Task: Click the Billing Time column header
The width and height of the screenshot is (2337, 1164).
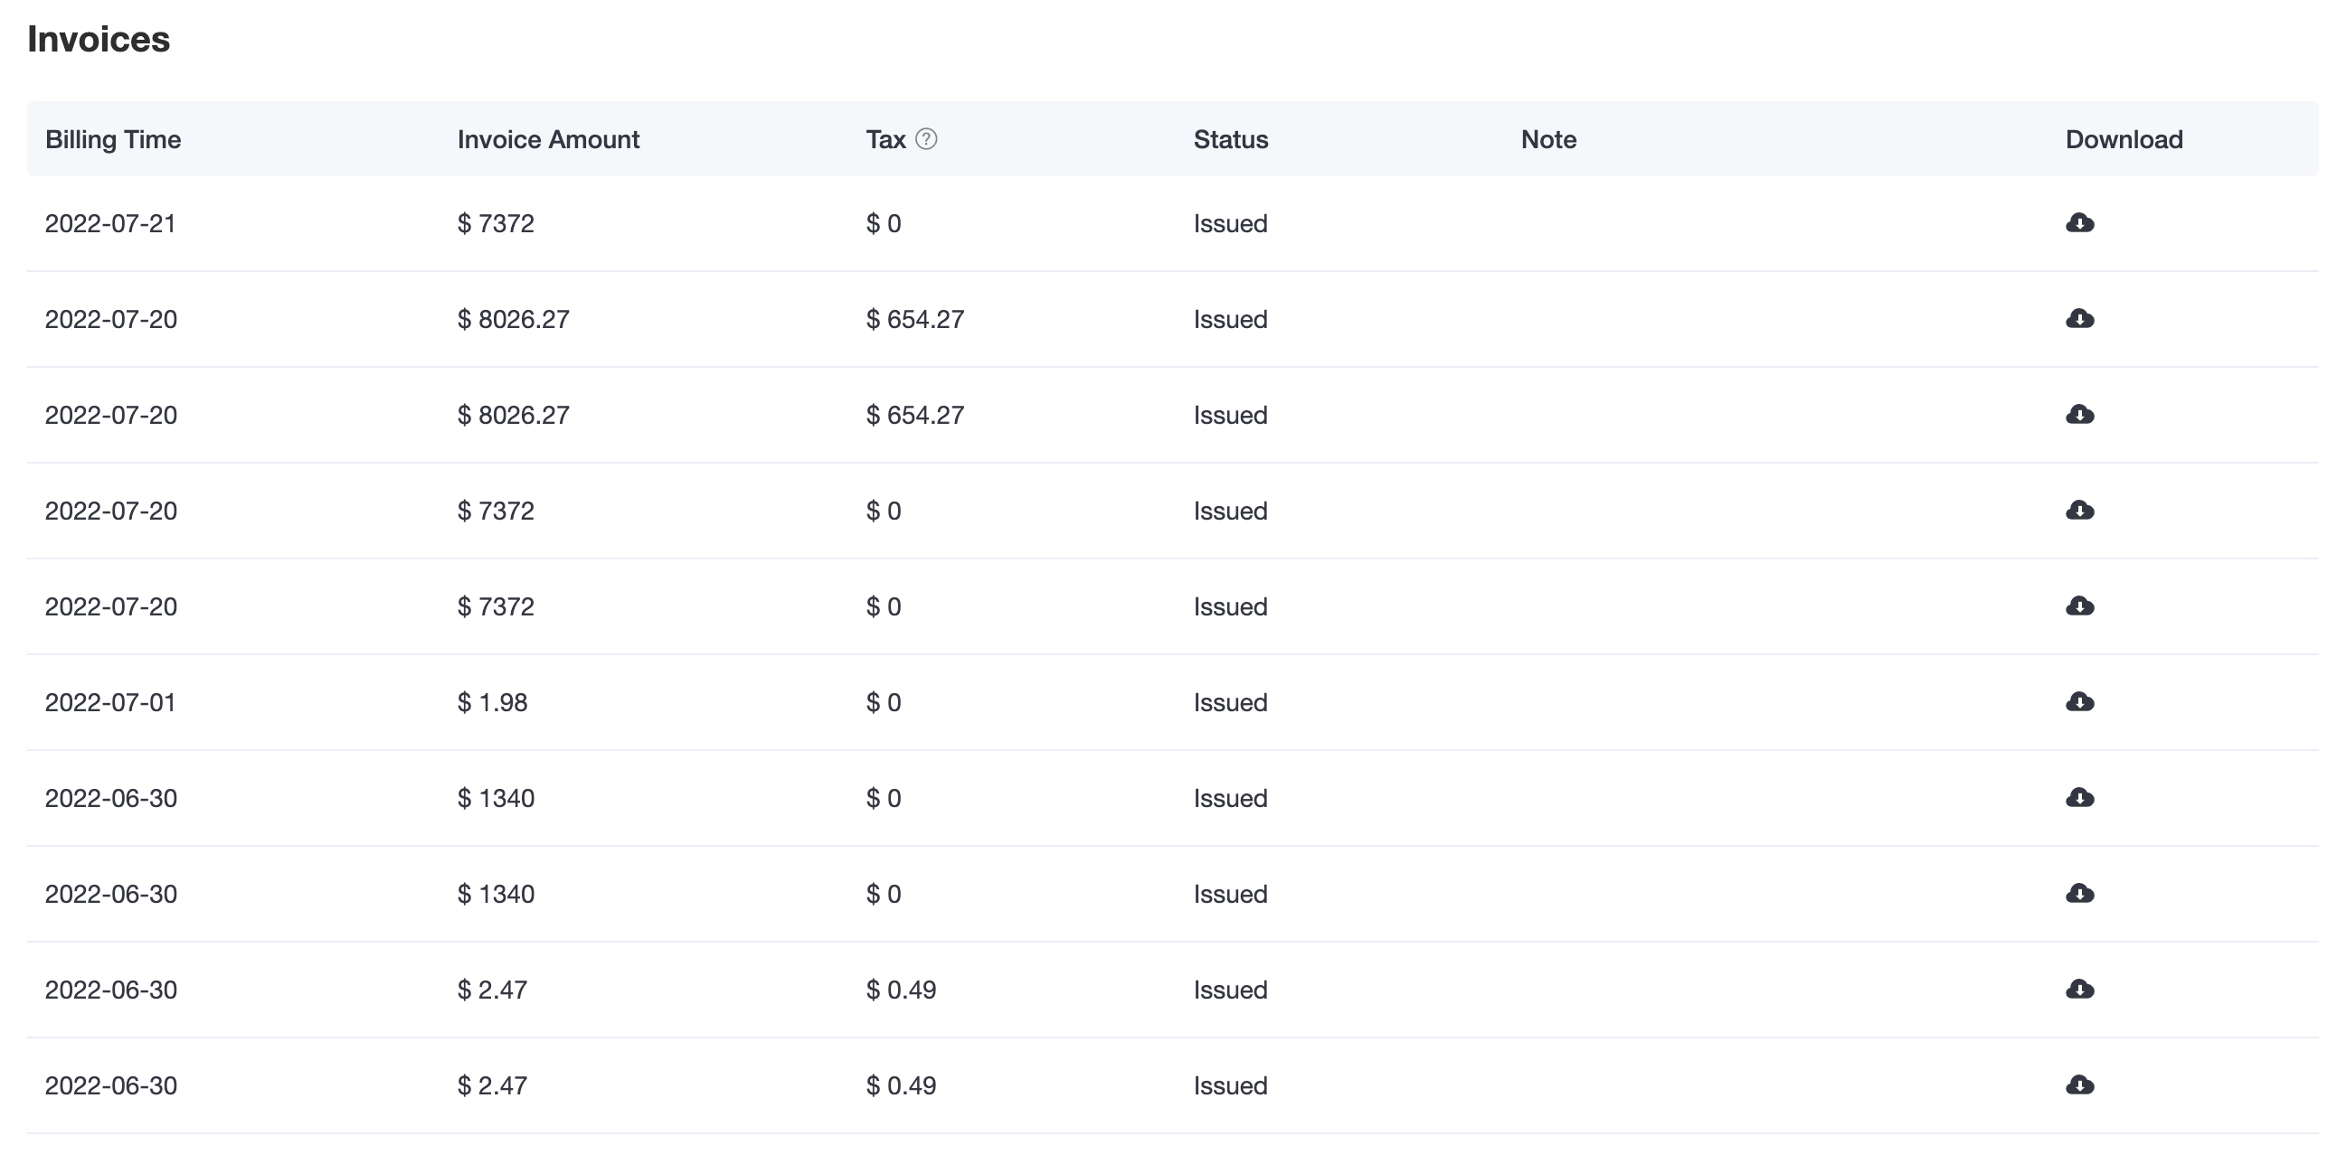Action: (113, 139)
